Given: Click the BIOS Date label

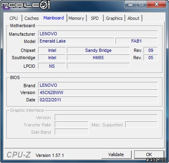Looking at the screenshot, I should point(31,100).
